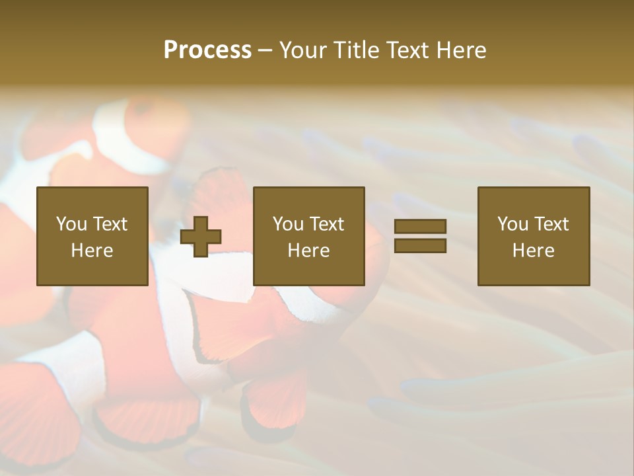Viewport: 634px width, 476px height.
Task: Select the upper bar of equals sign
Action: [x=420, y=227]
